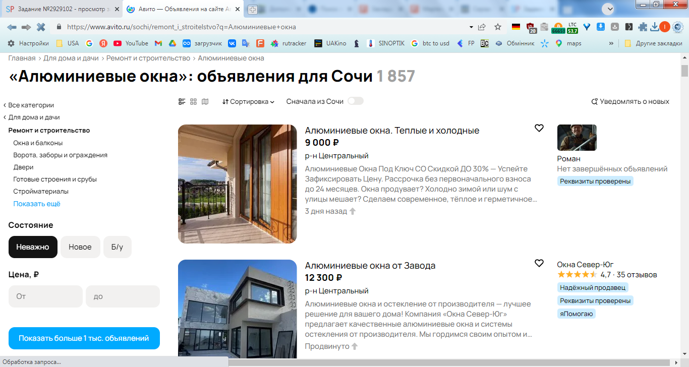Viewport: 689px width, 367px height.
Task: Open 'Другие закладки' bookmarks folder
Action: [x=653, y=43]
